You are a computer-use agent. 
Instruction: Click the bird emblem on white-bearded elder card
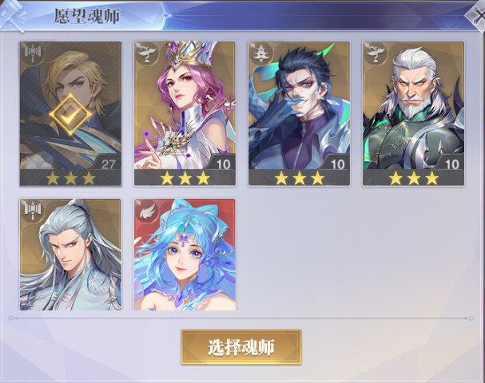click(376, 53)
